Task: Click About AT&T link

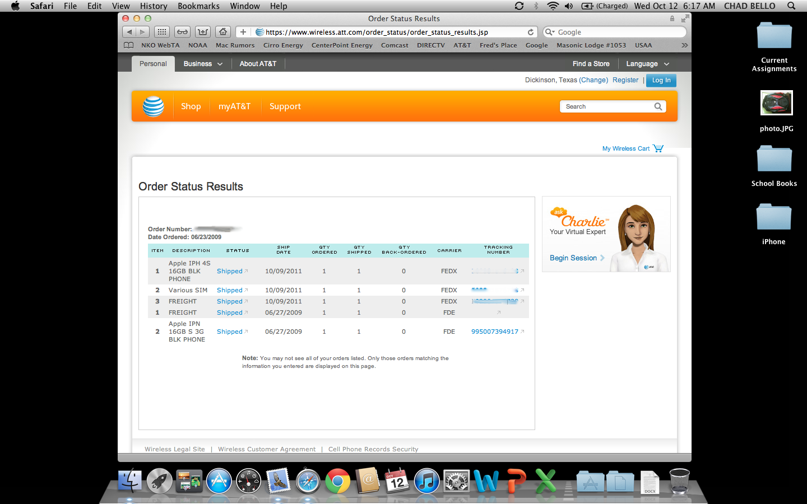Action: [x=258, y=64]
